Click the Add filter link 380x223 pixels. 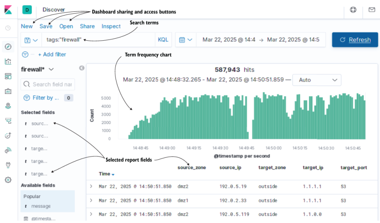tap(52, 55)
